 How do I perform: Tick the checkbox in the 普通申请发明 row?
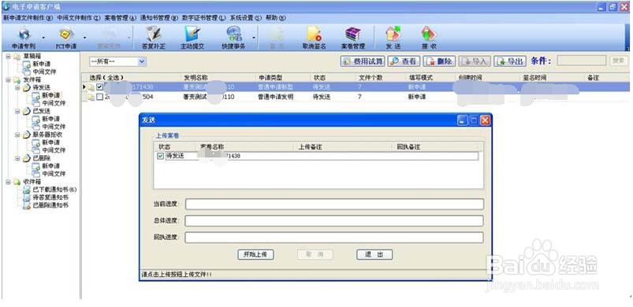tap(99, 97)
